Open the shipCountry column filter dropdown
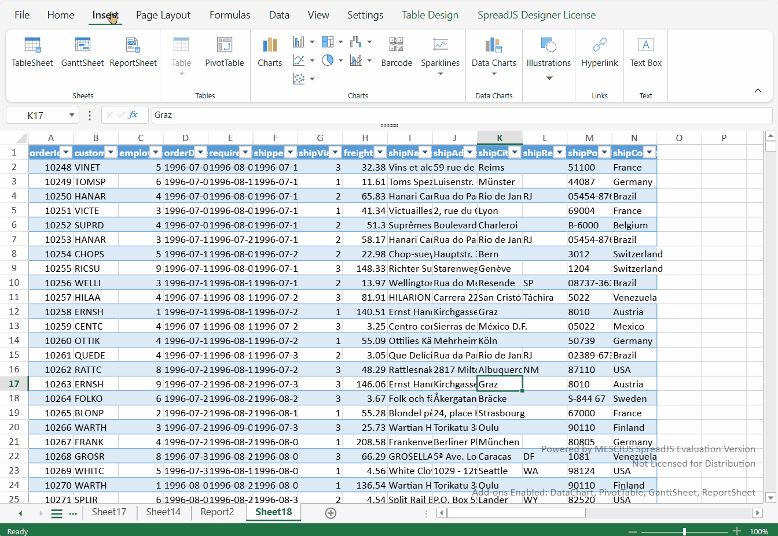This screenshot has width=778, height=536. (649, 153)
